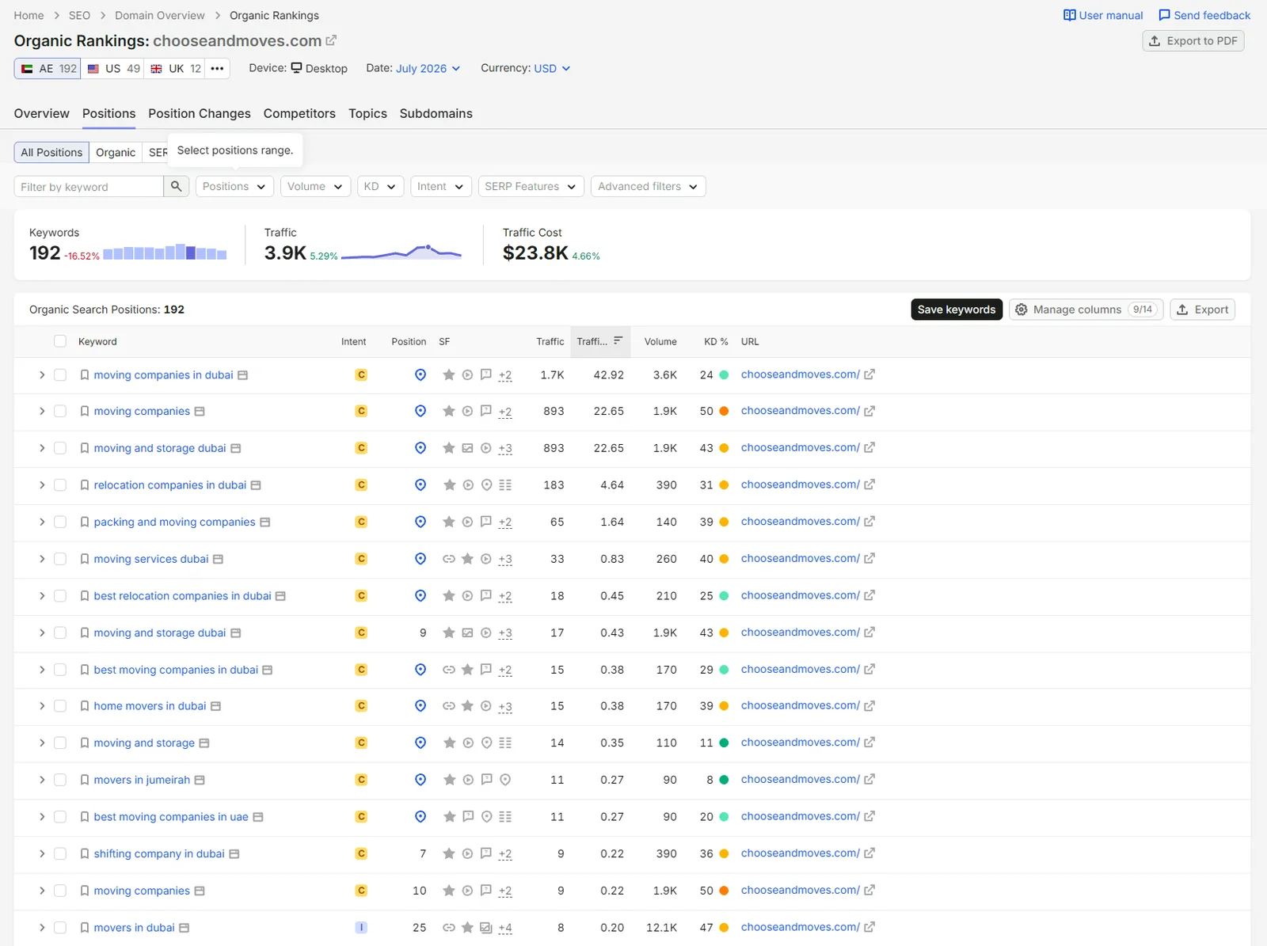The width and height of the screenshot is (1267, 946).
Task: Click link SERP feature icon for 'best moving companies in dubai'
Action: point(449,670)
